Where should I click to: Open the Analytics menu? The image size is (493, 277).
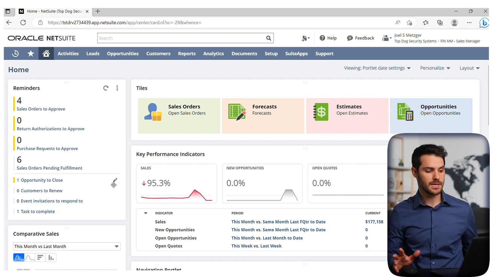pyautogui.click(x=214, y=54)
